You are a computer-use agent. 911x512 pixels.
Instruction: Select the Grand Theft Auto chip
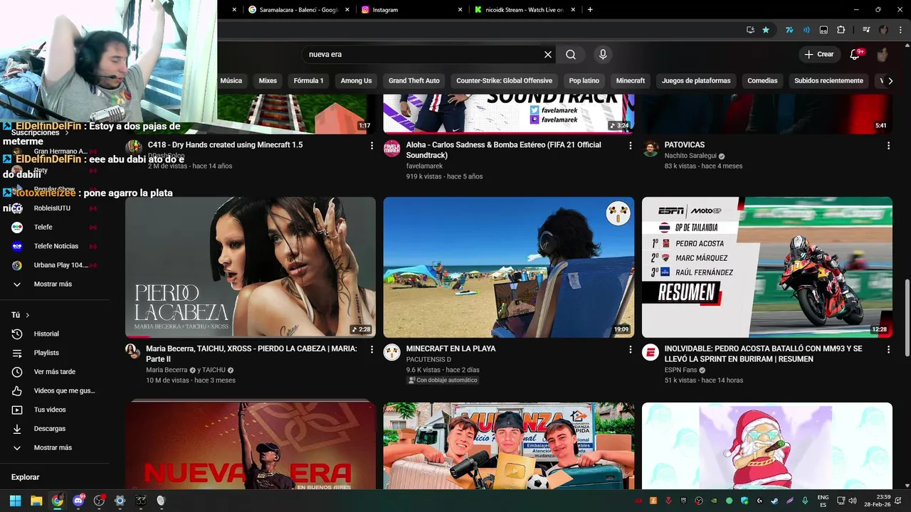click(x=414, y=81)
